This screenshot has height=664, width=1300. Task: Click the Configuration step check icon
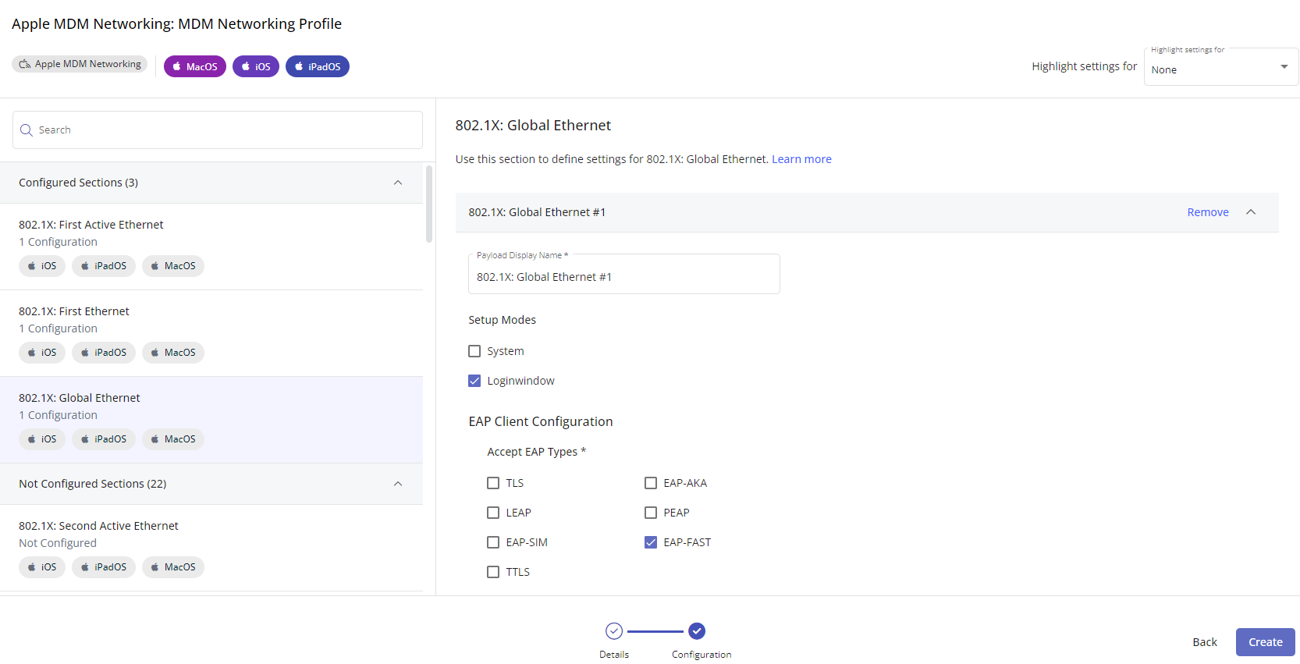tap(697, 630)
